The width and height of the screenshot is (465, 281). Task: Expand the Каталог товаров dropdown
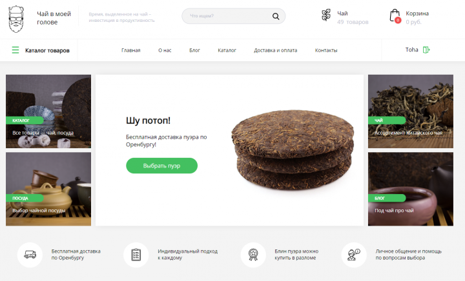coord(41,50)
